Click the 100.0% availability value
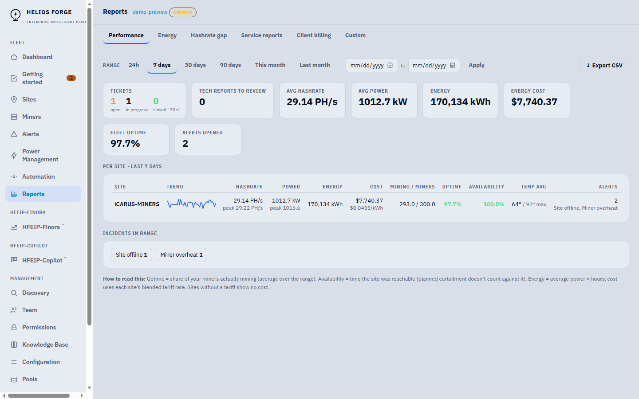Screen dimensions: 639x399 pos(494,204)
